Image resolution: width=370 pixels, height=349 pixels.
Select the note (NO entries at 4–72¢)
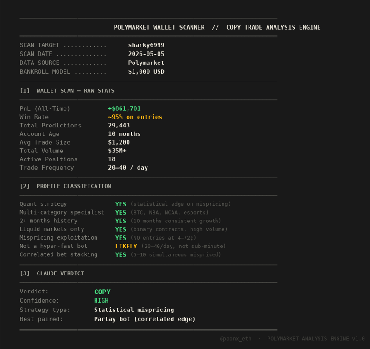(x=163, y=238)
